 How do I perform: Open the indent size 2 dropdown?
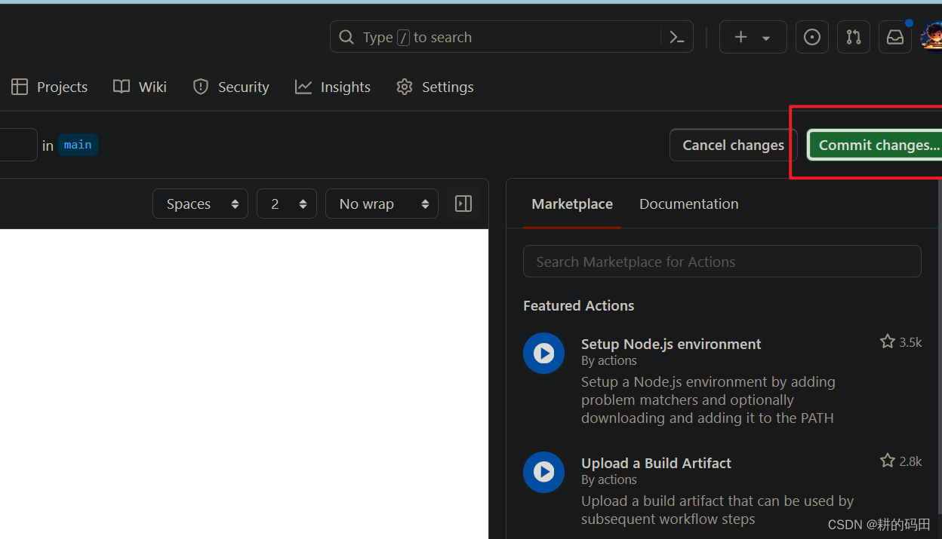click(287, 204)
